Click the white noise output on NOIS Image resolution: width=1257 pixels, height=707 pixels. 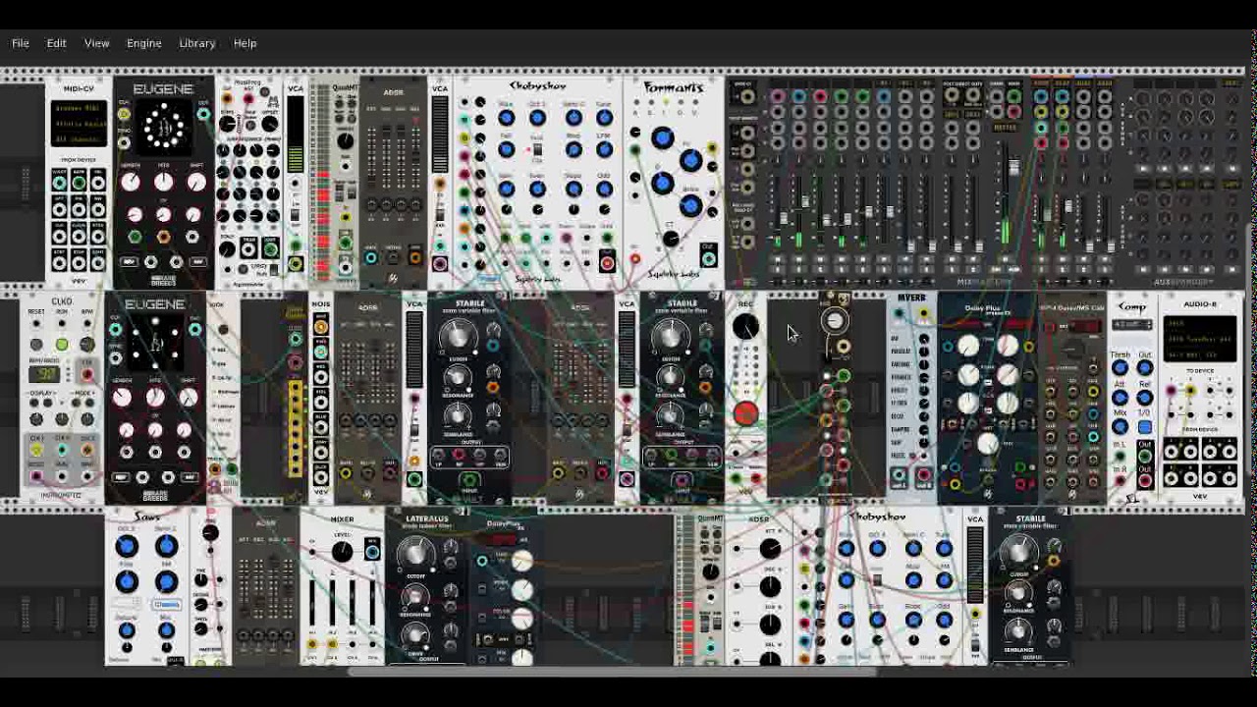(x=321, y=329)
